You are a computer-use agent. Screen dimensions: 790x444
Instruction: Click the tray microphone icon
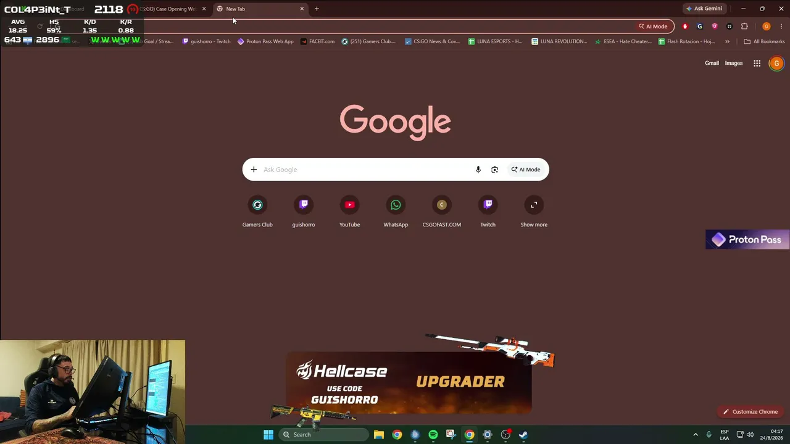pos(709,435)
